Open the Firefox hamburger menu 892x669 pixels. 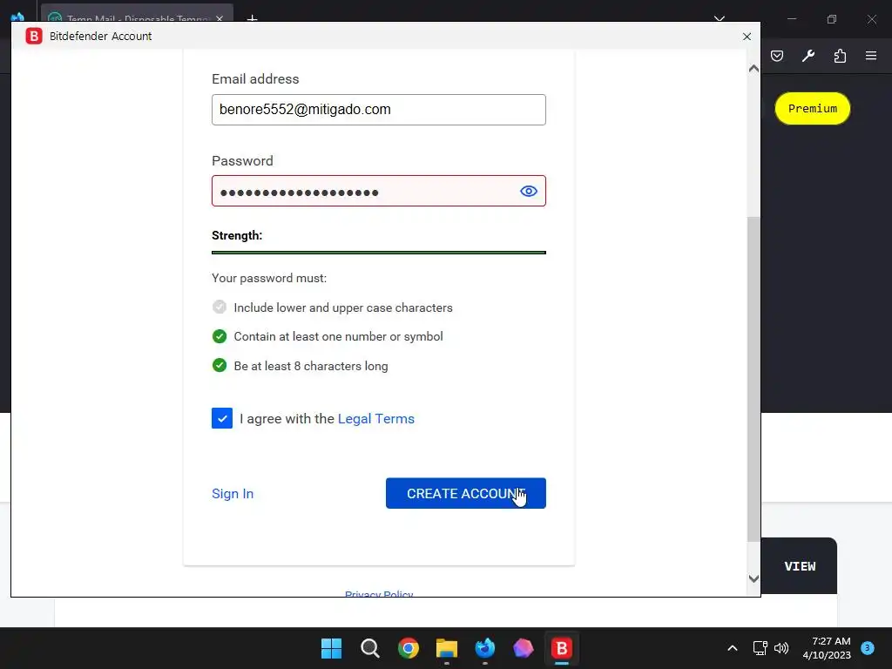tap(871, 56)
